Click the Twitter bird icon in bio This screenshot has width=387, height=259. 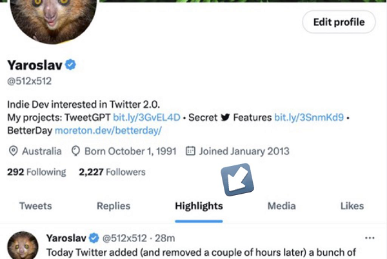tap(225, 118)
